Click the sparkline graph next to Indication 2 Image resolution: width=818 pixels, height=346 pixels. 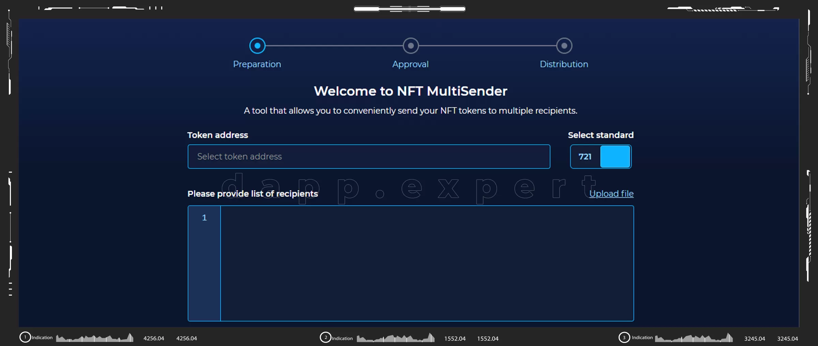[x=395, y=338]
